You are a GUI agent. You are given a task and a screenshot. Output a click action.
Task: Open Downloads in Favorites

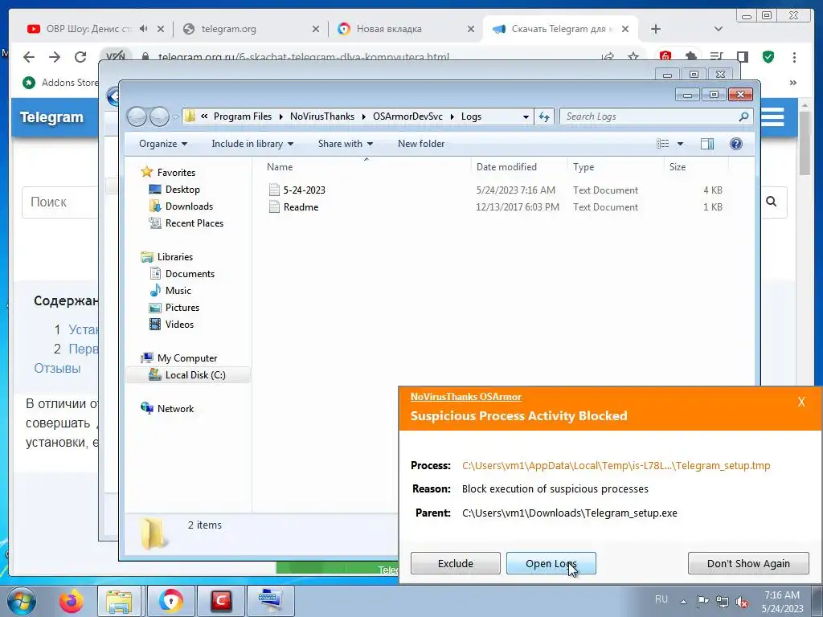189,206
